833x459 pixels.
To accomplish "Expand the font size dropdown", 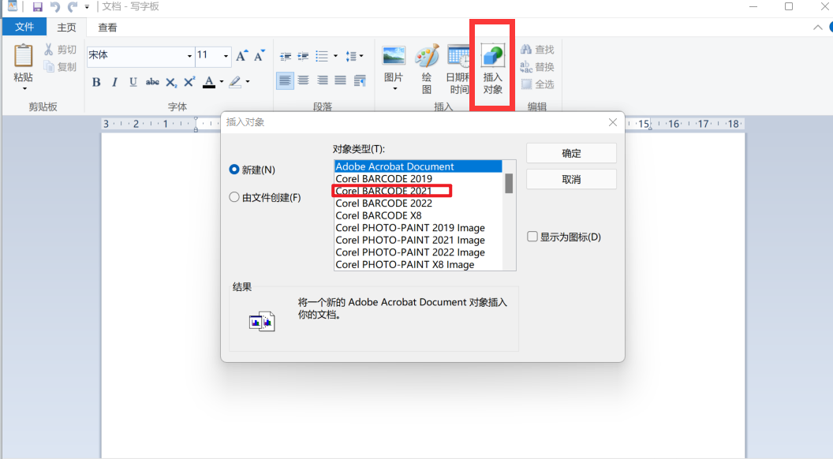I will [x=226, y=56].
